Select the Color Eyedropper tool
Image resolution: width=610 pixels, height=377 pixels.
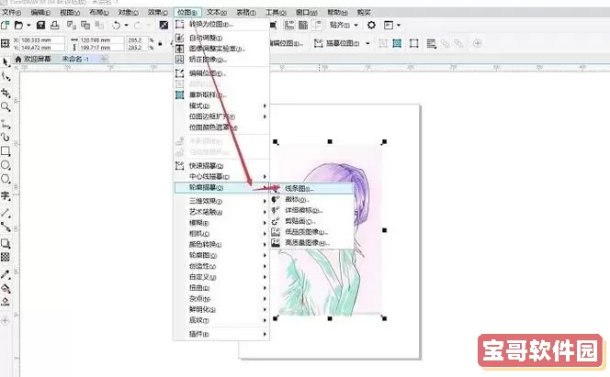[6, 274]
